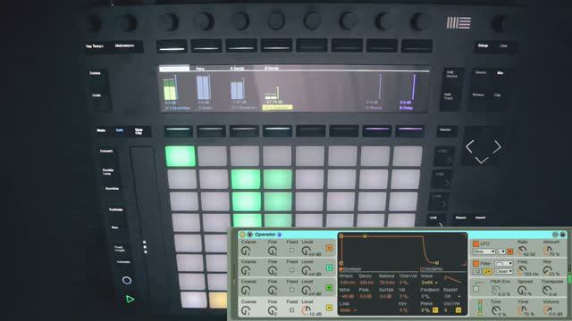Click envelope release end breakpoint
This screenshot has height=321, width=572.
[x=437, y=262]
